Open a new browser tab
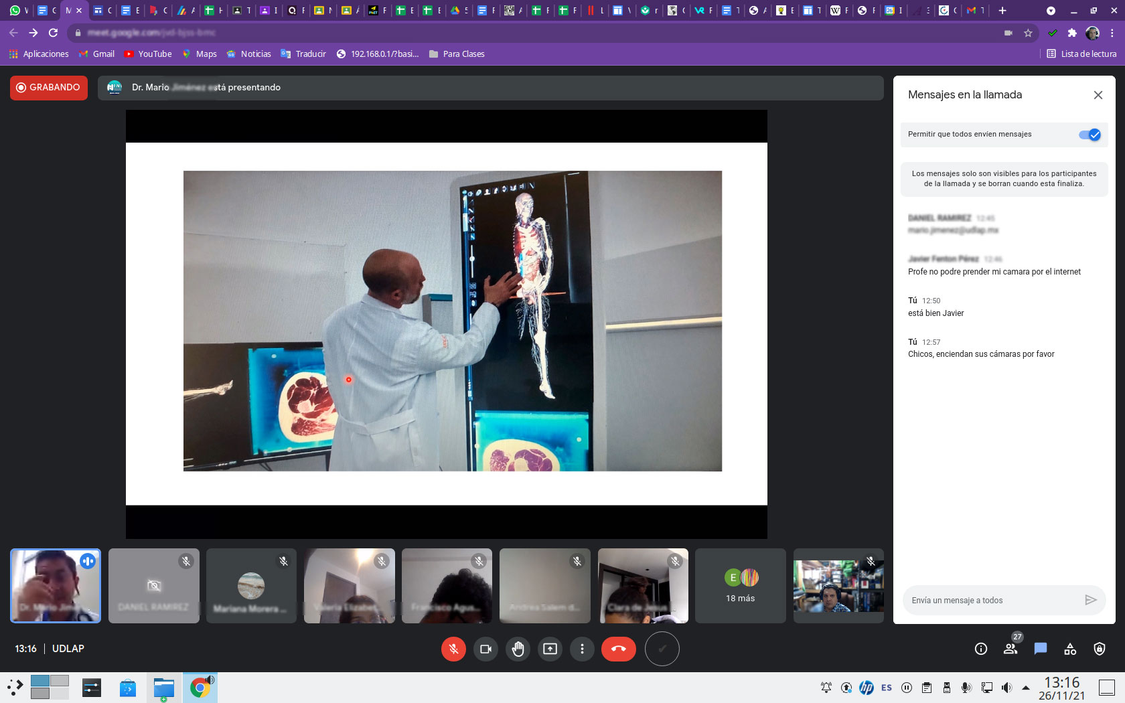 tap(1002, 11)
